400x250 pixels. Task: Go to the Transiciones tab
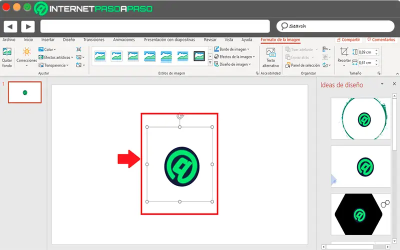coord(93,39)
